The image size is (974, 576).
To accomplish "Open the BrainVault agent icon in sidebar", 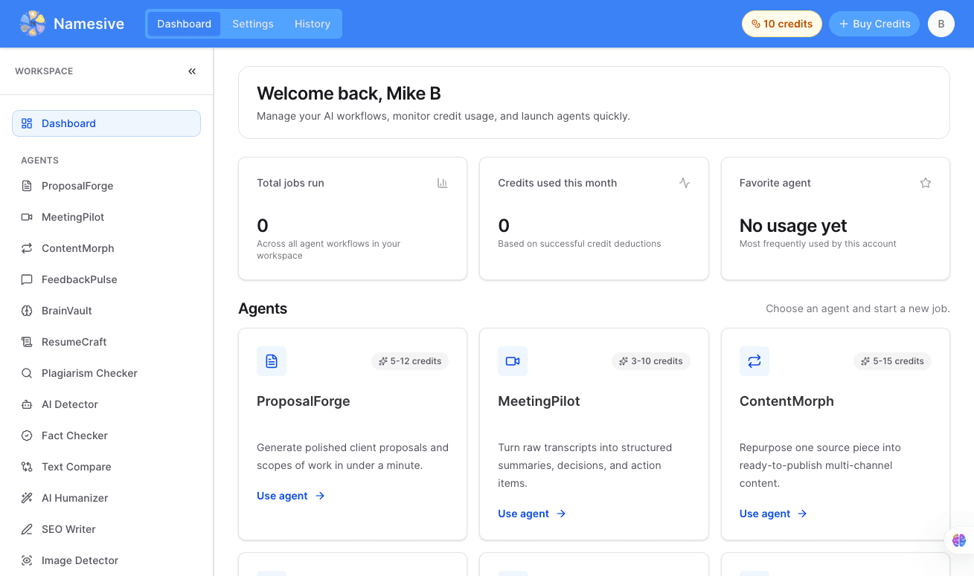I will 27,311.
